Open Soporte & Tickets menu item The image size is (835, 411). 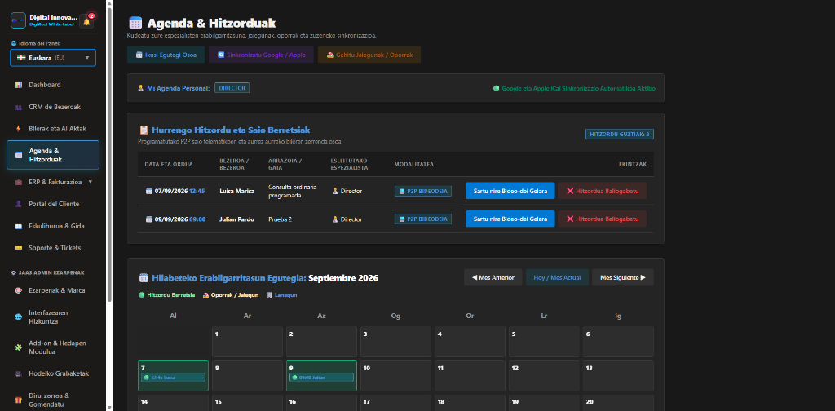coord(53,248)
